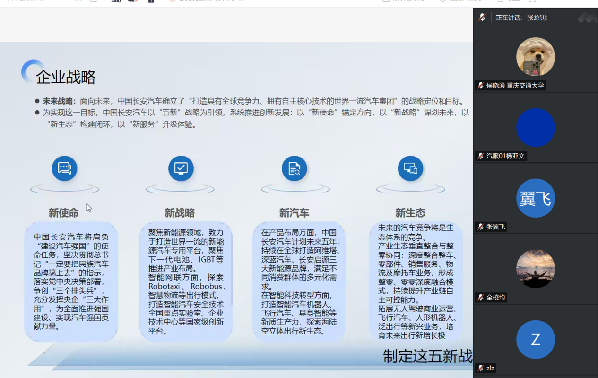Click muted mic icon next to 张翼飞
Viewport: 598px width, 378px height.
click(x=481, y=227)
